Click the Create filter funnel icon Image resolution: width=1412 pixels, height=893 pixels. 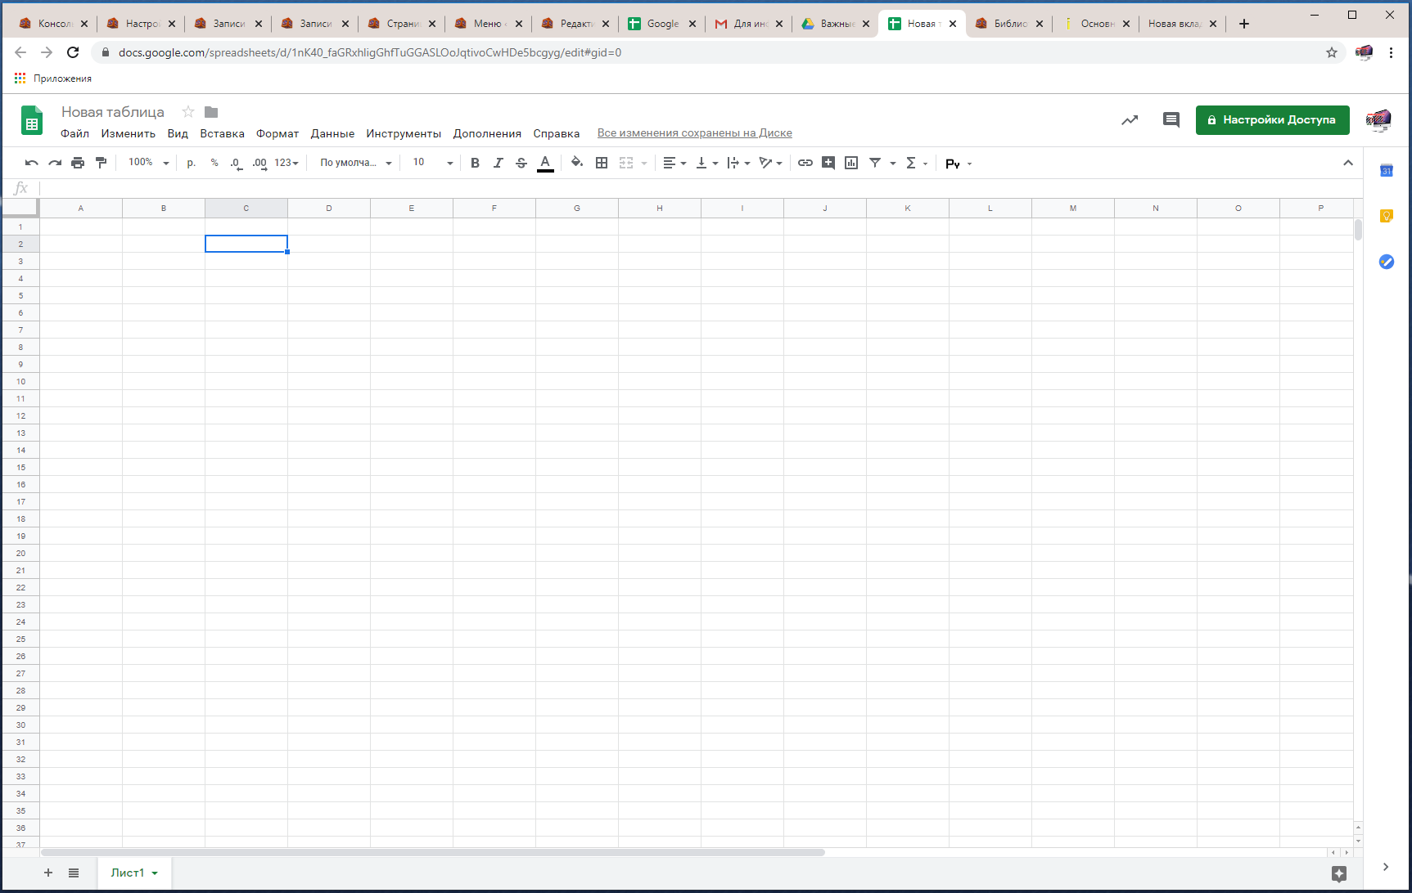tap(875, 163)
